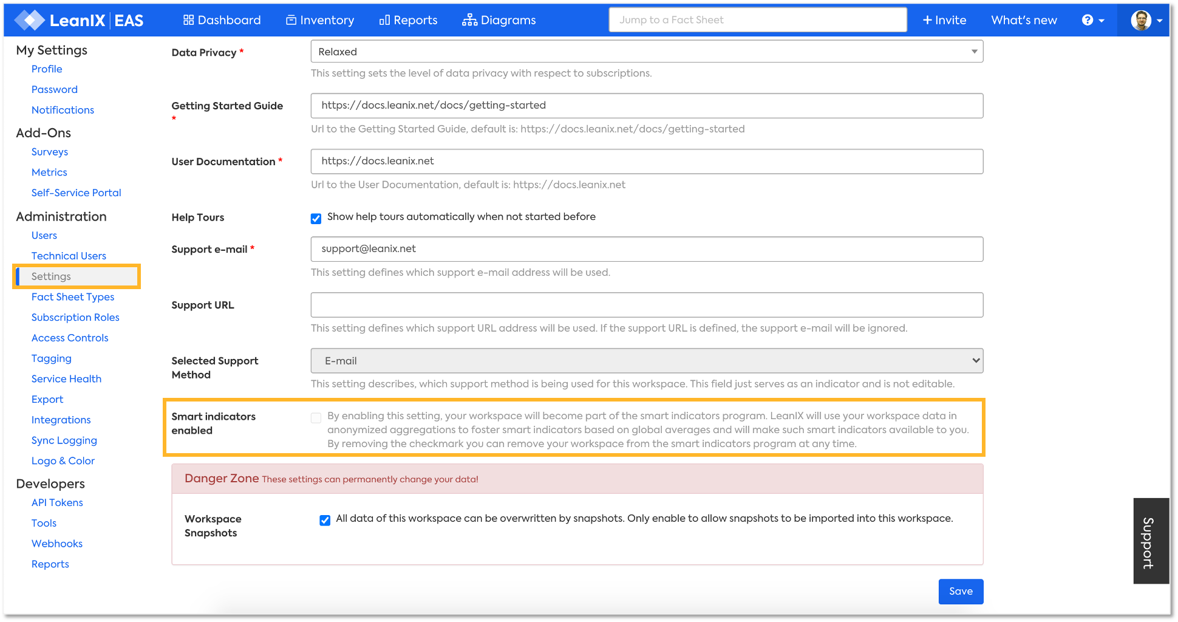Open the help question mark menu
The width and height of the screenshot is (1178, 622).
pos(1092,20)
